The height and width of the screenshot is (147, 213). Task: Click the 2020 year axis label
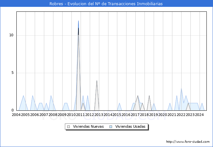(x=163, y=115)
